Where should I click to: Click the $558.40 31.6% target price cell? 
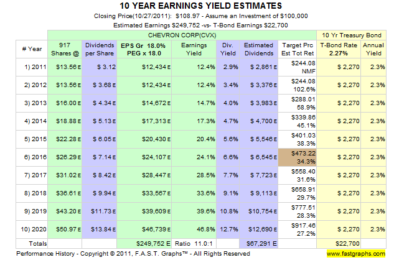click(x=298, y=175)
